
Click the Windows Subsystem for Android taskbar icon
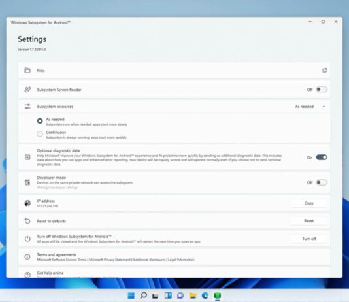point(218,295)
